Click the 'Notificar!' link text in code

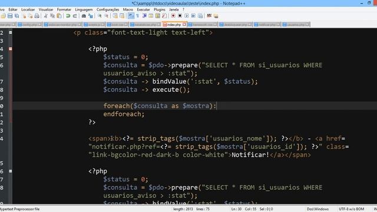coord(250,155)
